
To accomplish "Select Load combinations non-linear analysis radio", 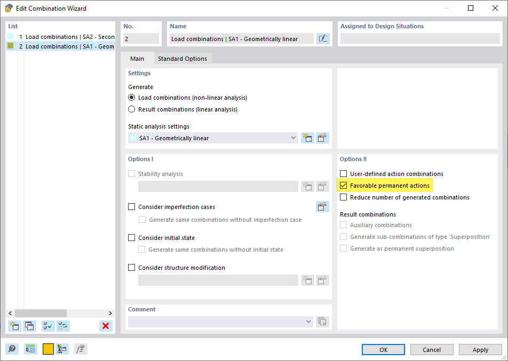I will (131, 98).
